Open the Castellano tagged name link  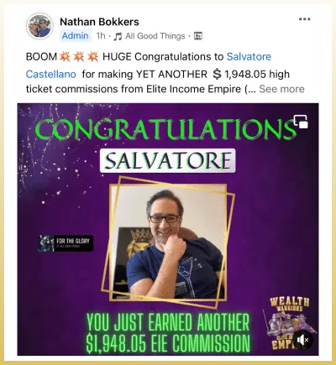click(x=51, y=74)
